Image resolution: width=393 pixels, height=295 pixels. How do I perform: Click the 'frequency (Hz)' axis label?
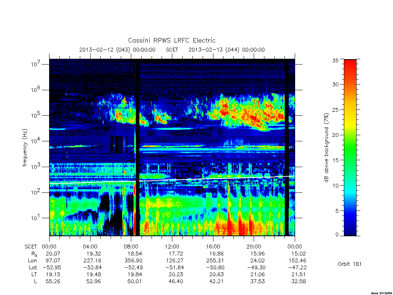pyautogui.click(x=25, y=148)
